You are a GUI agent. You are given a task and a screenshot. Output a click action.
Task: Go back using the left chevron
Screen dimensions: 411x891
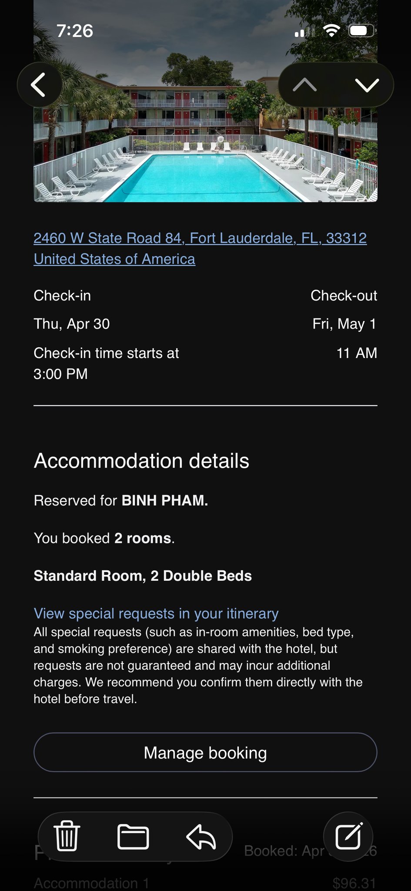coord(39,85)
